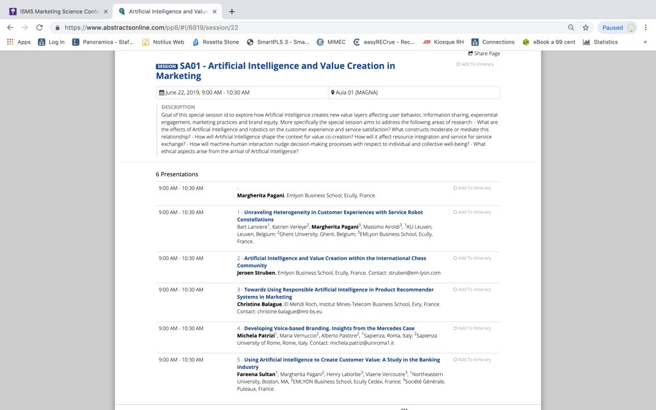The width and height of the screenshot is (656, 410).
Task: Open the Log In bookmark
Action: tap(51, 42)
